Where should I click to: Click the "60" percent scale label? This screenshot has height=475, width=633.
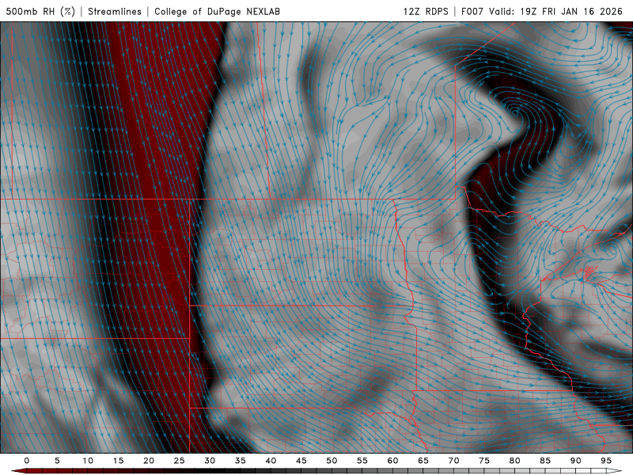392,461
